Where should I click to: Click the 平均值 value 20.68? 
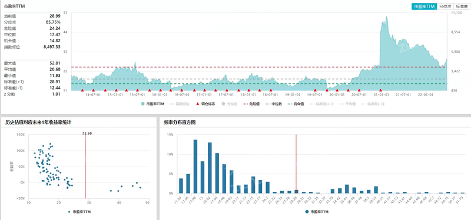(55, 69)
